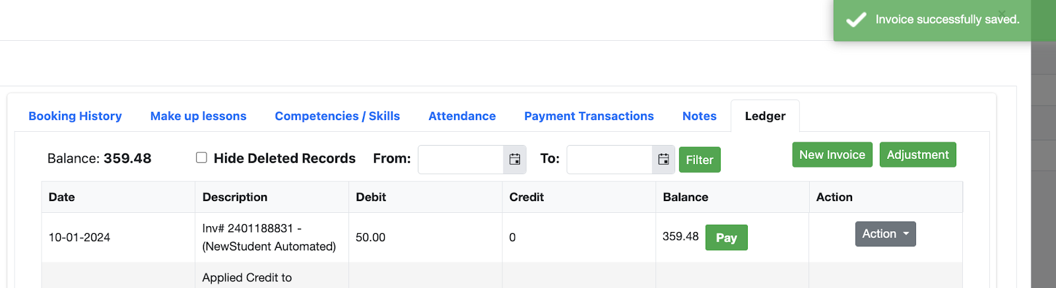1056x288 pixels.
Task: Focus the From date input field
Action: click(461, 159)
